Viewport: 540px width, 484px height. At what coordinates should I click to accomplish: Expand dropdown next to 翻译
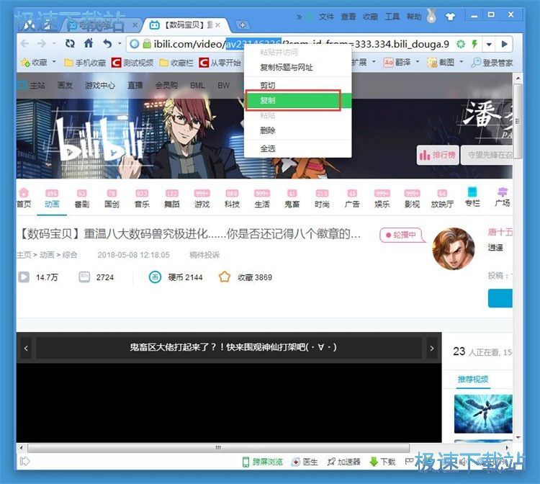418,62
